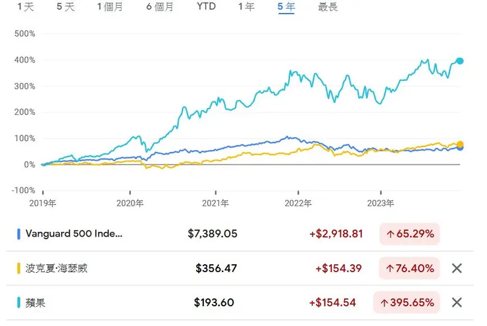The width and height of the screenshot is (487, 326).
Task: Click the $7,389.05 price value
Action: 213,234
